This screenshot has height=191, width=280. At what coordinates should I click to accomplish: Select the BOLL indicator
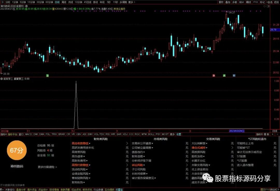[151, 134]
